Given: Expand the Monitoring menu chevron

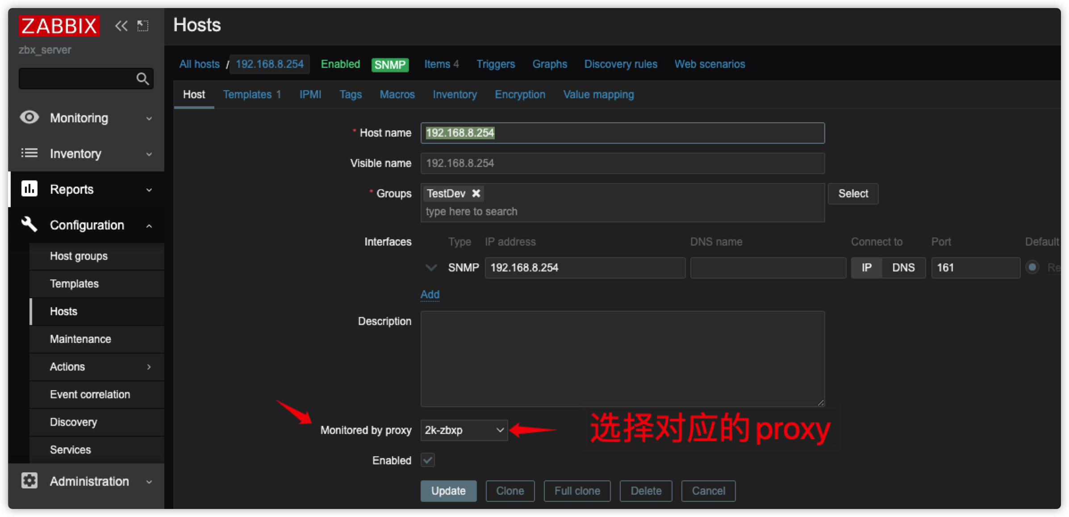Looking at the screenshot, I should [x=149, y=118].
